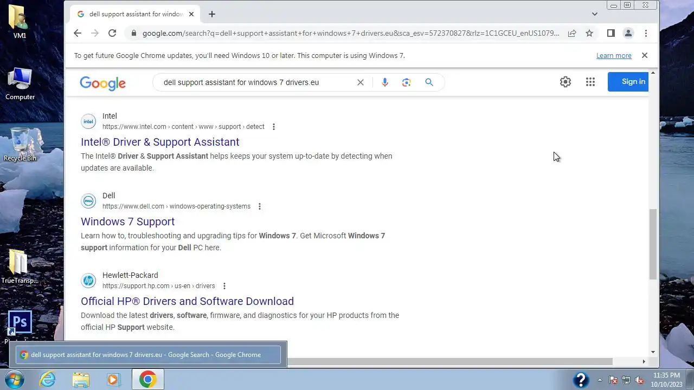Screen dimensions: 694x390
Task: Close the dell support assistant tab
Action: 191,14
